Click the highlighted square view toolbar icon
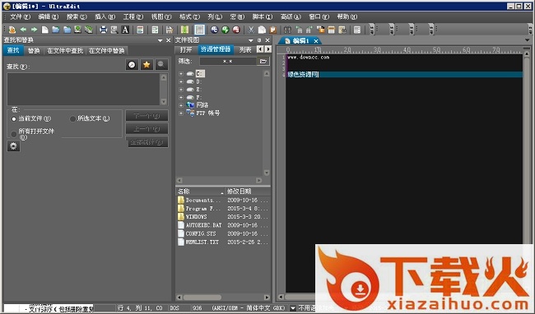The width and height of the screenshot is (535, 314). click(200, 30)
